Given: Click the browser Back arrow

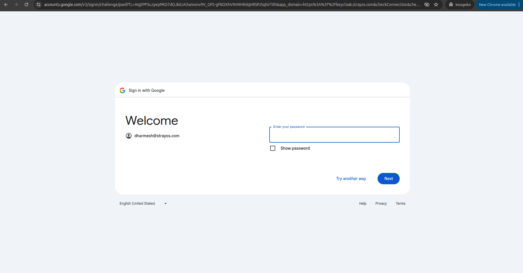Looking at the screenshot, I should coord(6,5).
